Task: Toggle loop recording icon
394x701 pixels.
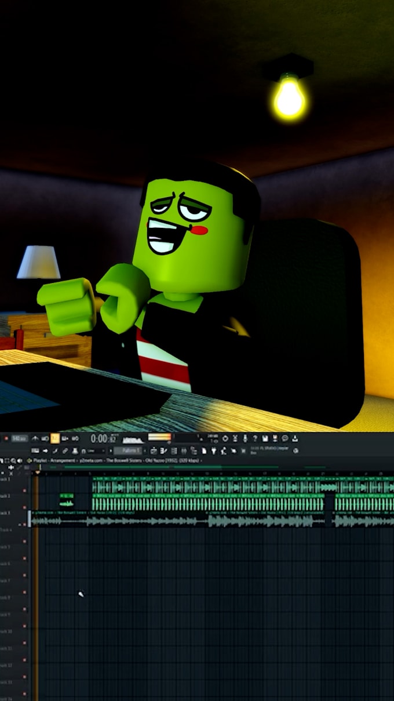Action: click(75, 438)
